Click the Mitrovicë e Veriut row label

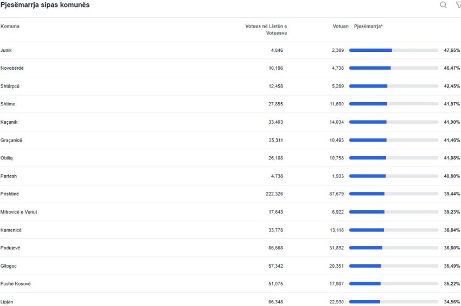pyautogui.click(x=19, y=212)
